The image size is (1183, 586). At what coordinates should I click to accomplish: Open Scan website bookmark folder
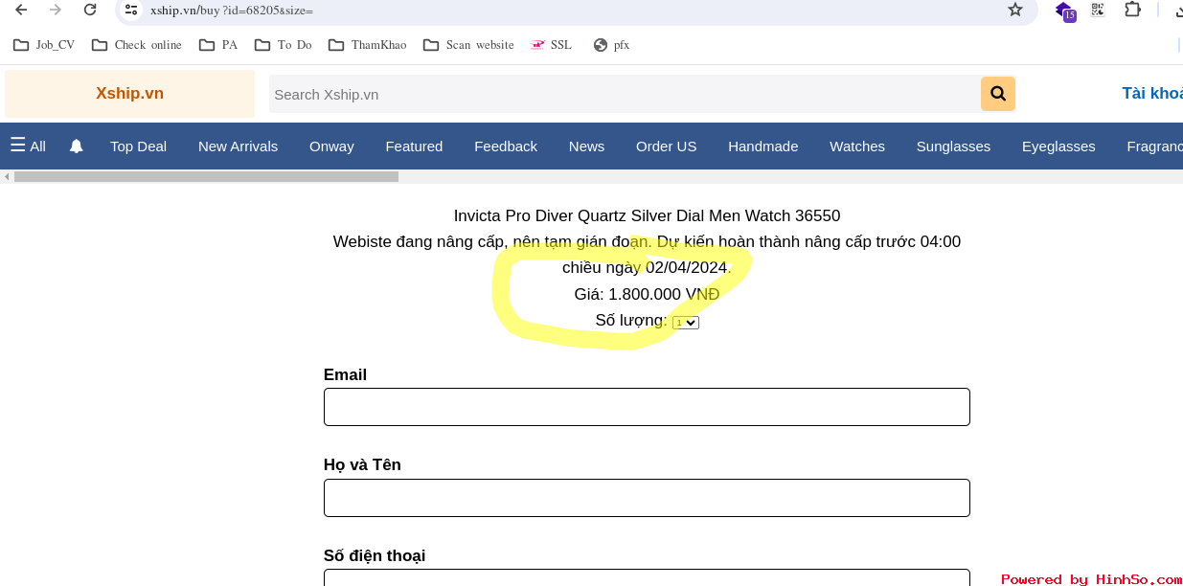tap(468, 45)
